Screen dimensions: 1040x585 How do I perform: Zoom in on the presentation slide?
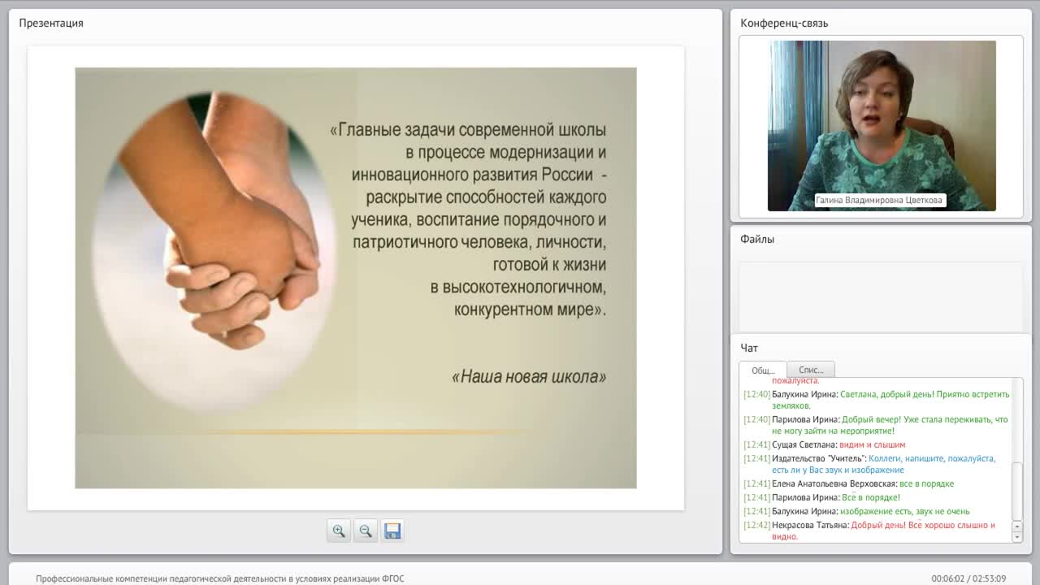click(339, 531)
